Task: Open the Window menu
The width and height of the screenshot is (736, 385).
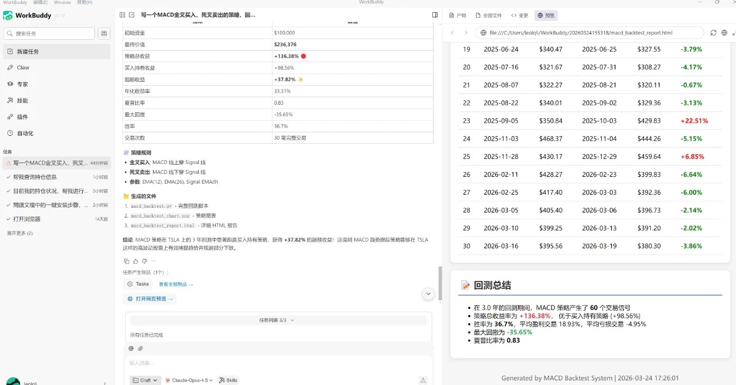Action: pos(62,2)
